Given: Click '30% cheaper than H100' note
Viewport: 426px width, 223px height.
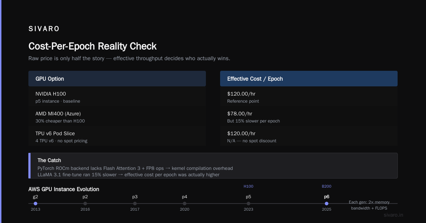Looking at the screenshot, I should pos(60,121).
